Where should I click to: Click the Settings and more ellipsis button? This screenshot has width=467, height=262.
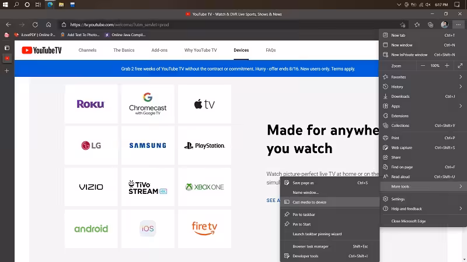point(458,24)
